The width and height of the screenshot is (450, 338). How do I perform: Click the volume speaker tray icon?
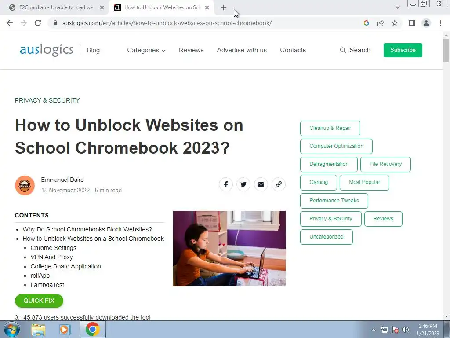406,330
